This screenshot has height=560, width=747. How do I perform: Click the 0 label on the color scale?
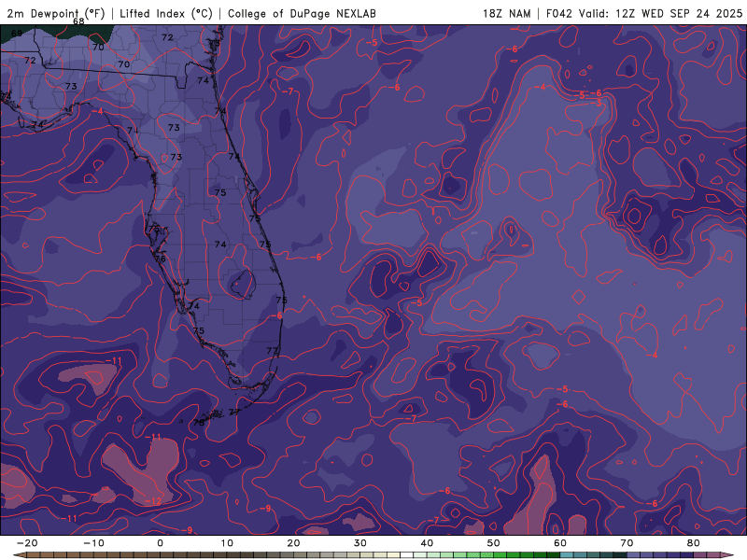(x=160, y=543)
